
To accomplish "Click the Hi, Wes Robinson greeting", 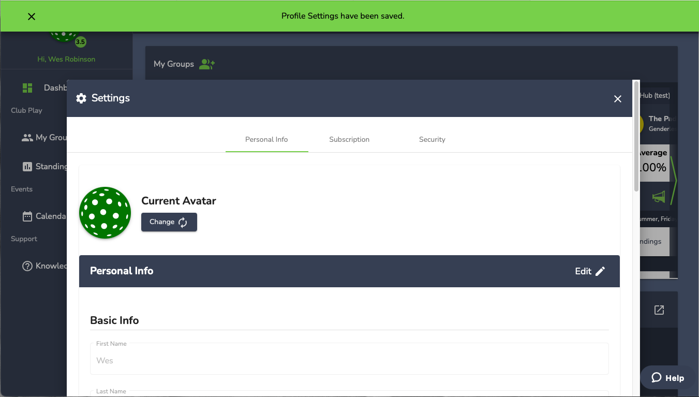I will 66,59.
